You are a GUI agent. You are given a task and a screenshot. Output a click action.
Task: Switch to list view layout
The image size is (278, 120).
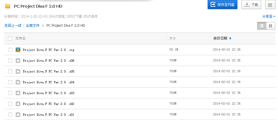tap(261, 26)
